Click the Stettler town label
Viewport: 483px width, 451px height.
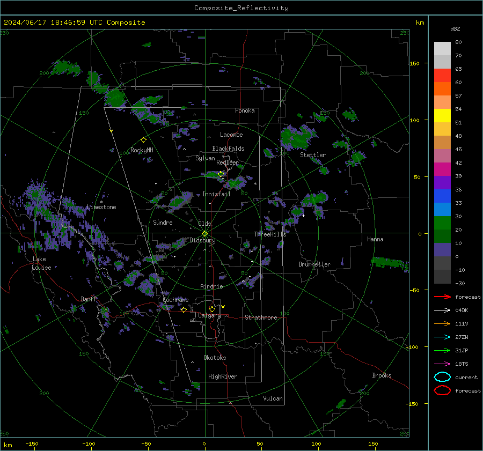[x=313, y=155]
